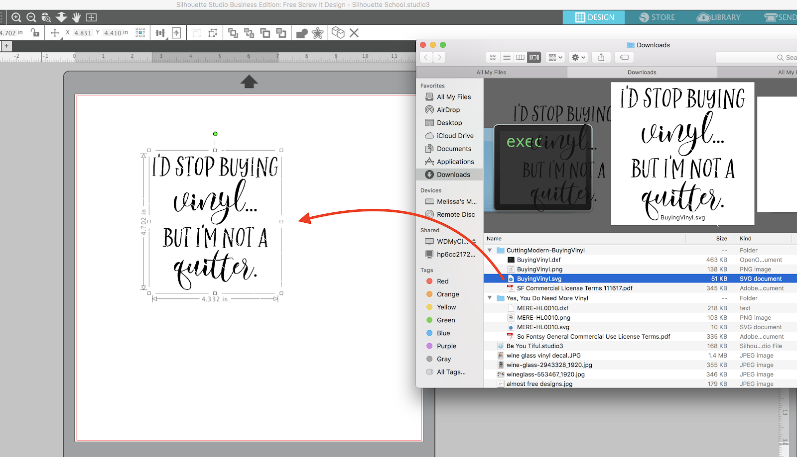Image resolution: width=797 pixels, height=457 pixels.
Task: Click the Finder Search field
Action: 756,58
